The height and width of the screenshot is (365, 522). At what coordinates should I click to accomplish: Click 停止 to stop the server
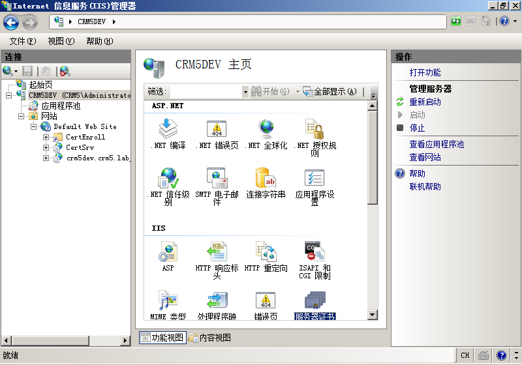tap(417, 128)
